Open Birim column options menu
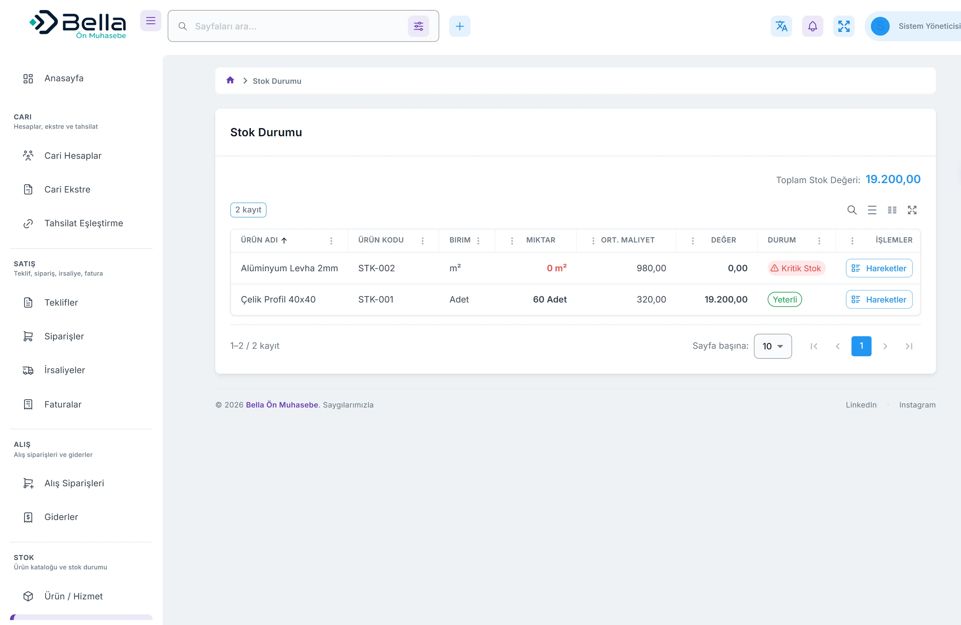Screen dimensions: 961x625 click(478, 241)
